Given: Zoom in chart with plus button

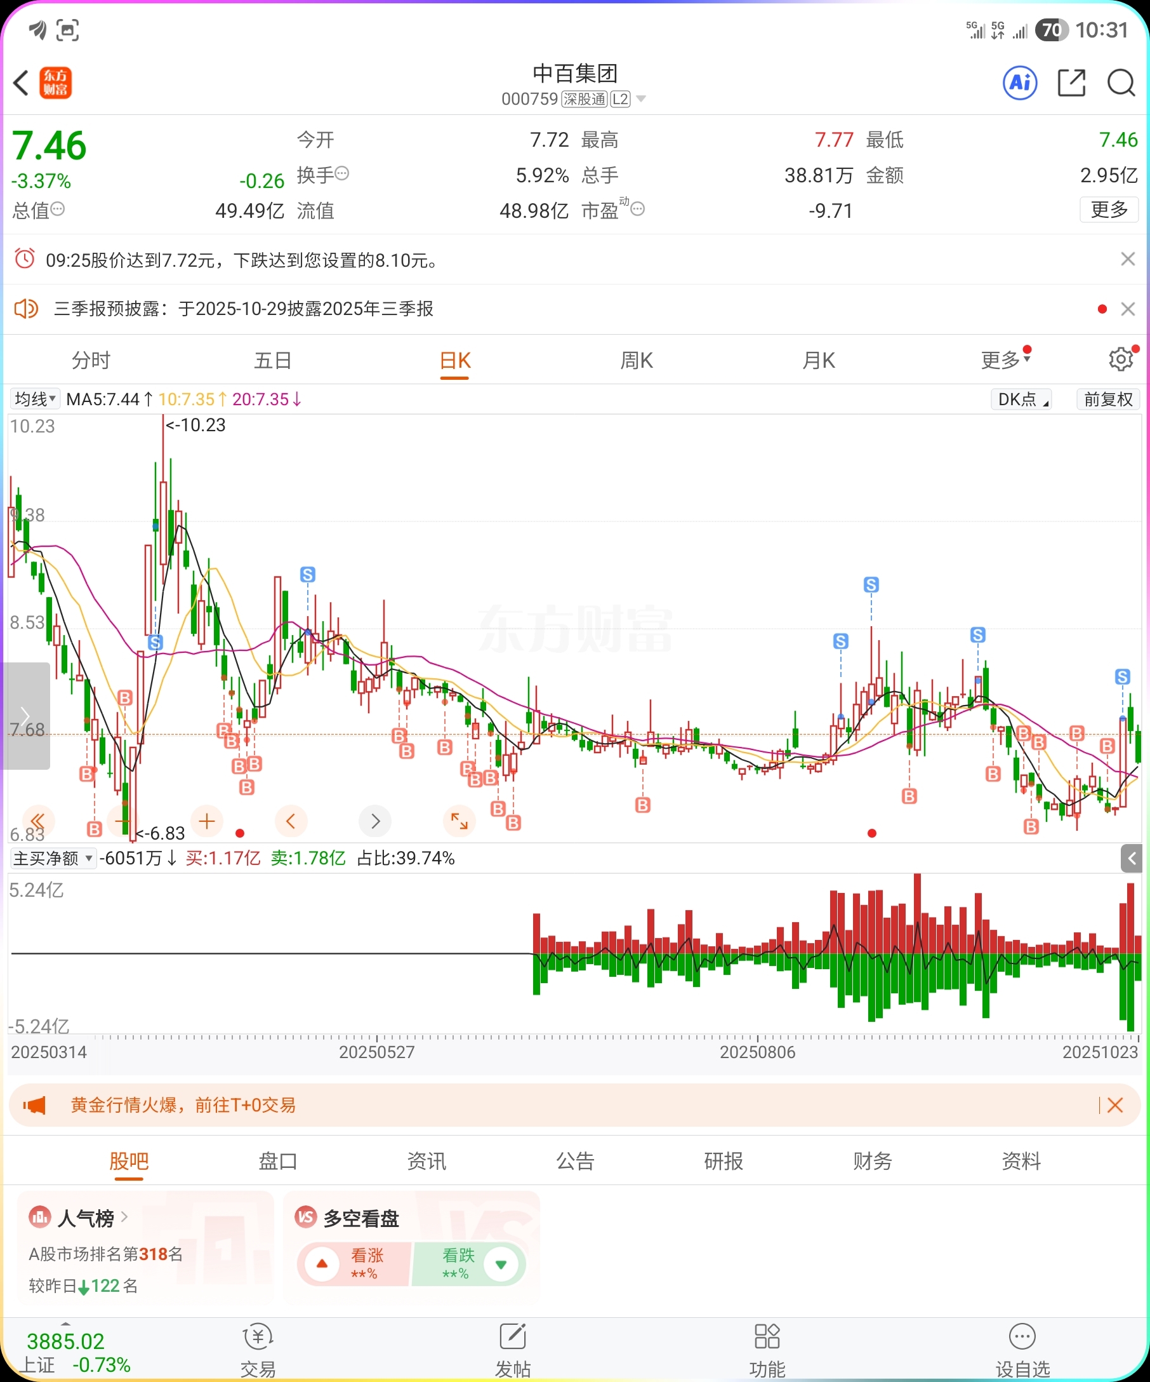Looking at the screenshot, I should coord(206,821).
